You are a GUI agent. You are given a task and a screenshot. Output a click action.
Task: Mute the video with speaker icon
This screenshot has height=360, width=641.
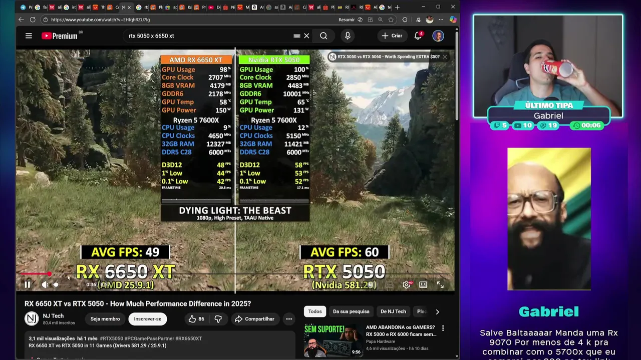45,284
